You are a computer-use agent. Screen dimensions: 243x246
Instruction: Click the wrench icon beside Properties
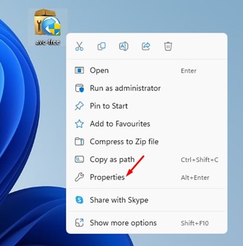79,177
